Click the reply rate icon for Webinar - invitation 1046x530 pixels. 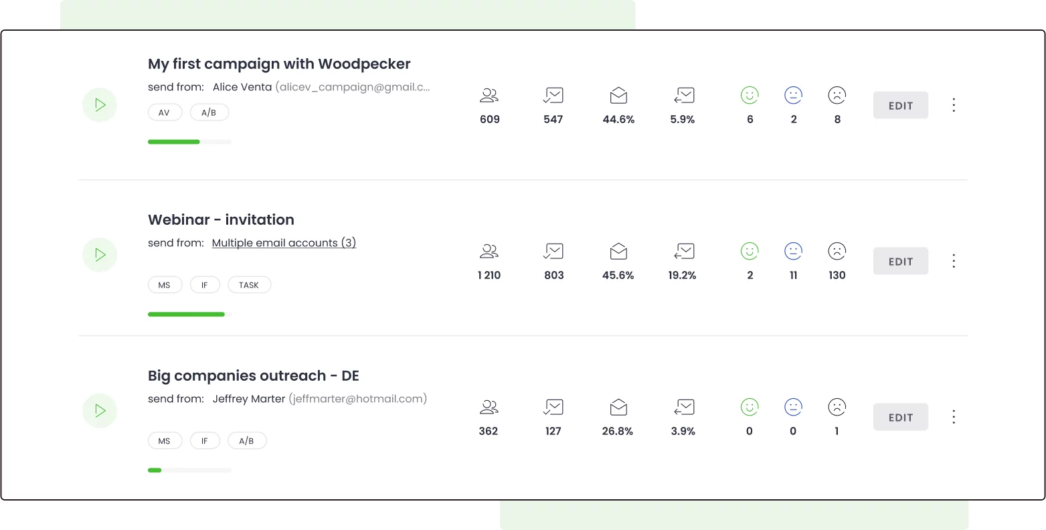pyautogui.click(x=683, y=252)
